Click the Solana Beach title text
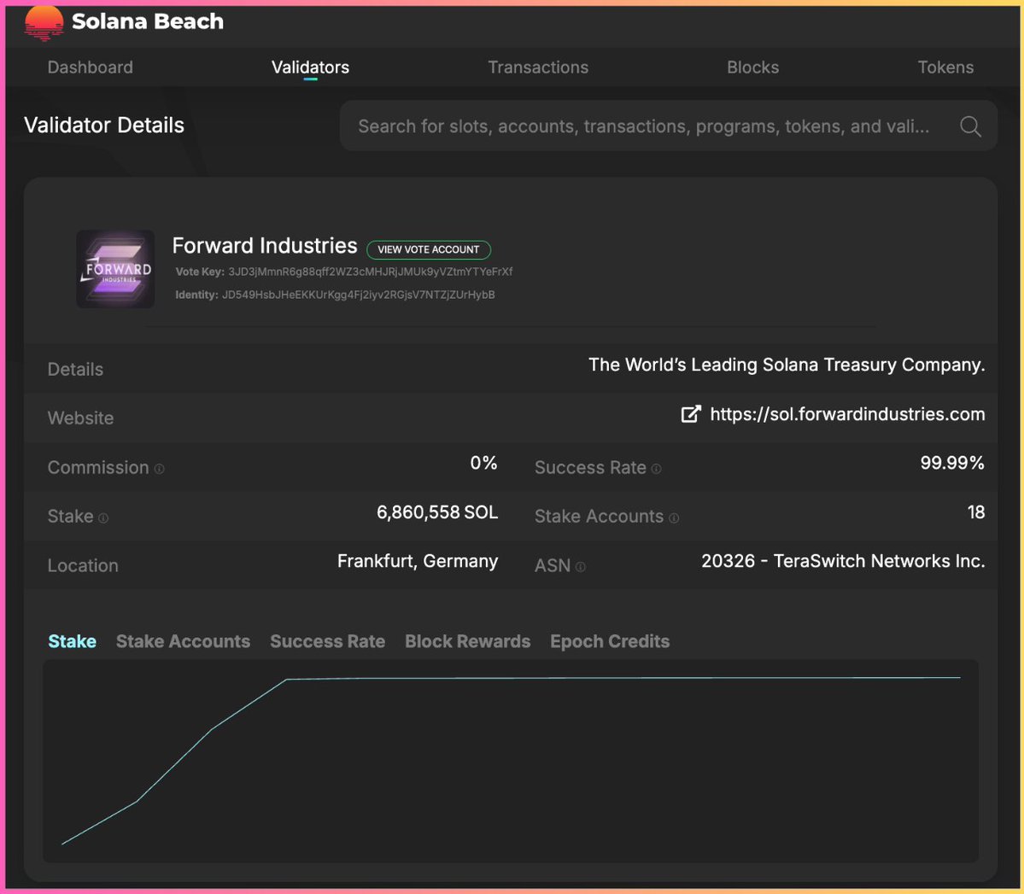 click(148, 21)
